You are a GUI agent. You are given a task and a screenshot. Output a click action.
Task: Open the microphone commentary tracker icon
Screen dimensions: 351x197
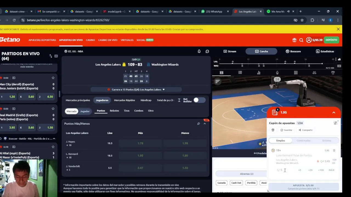(277, 73)
